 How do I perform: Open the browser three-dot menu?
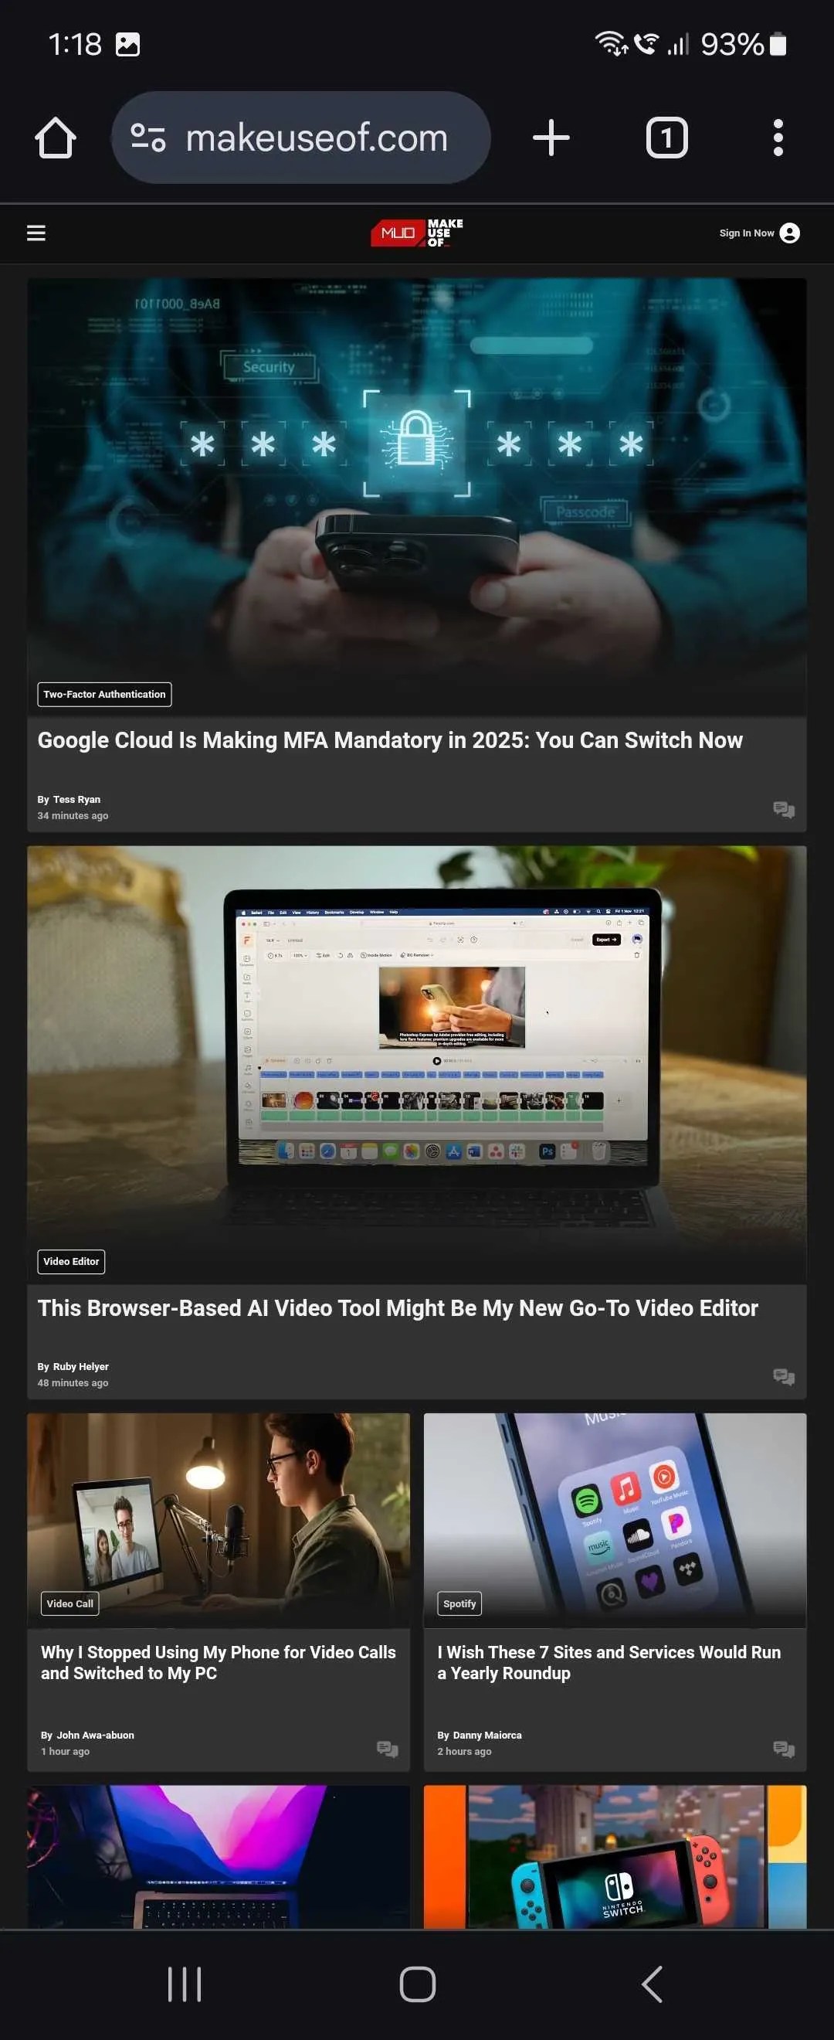778,138
